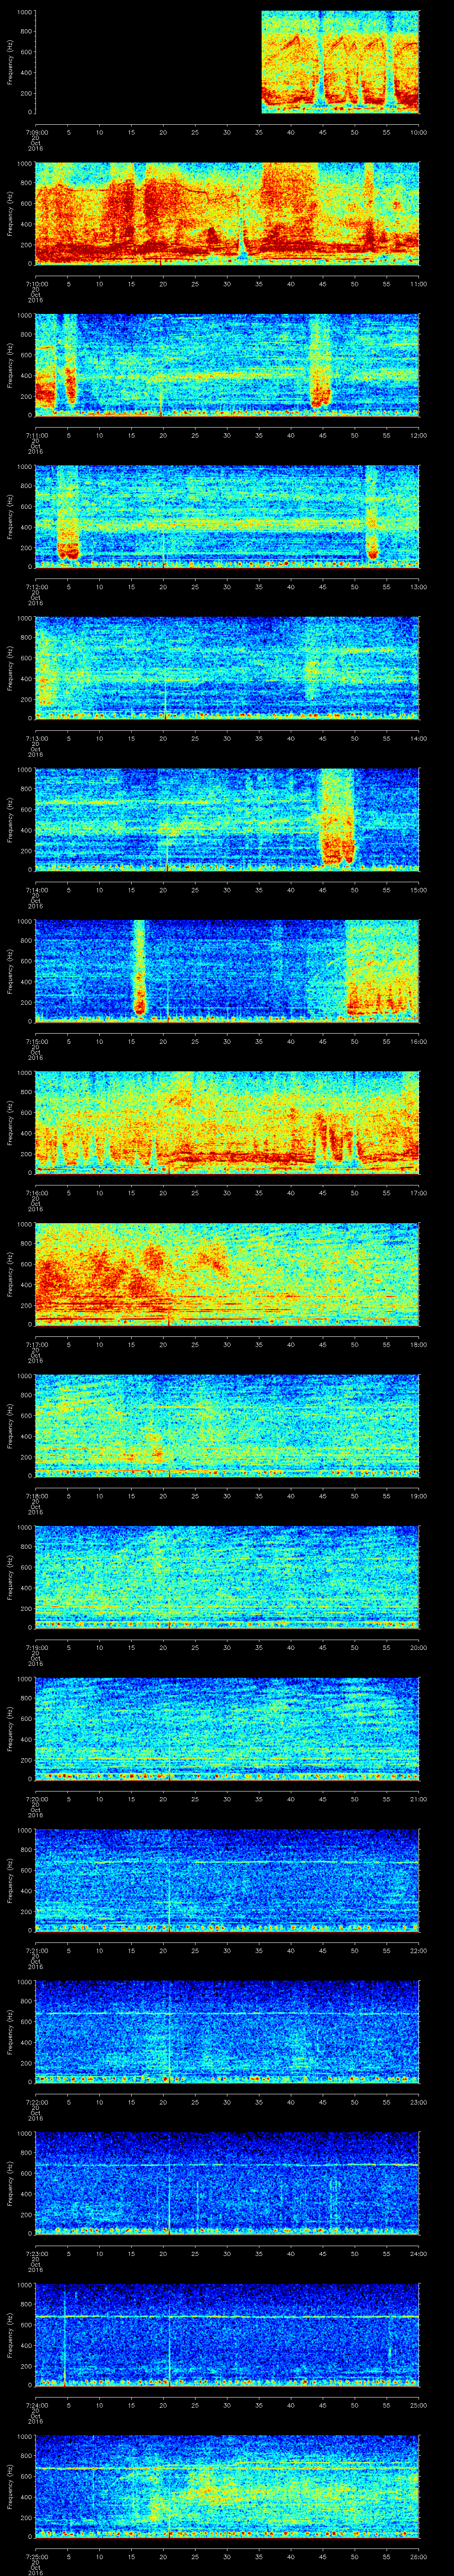This screenshot has height=2576, width=454.
Task: Click the "21:00" end time label
Action: pyautogui.click(x=419, y=1799)
